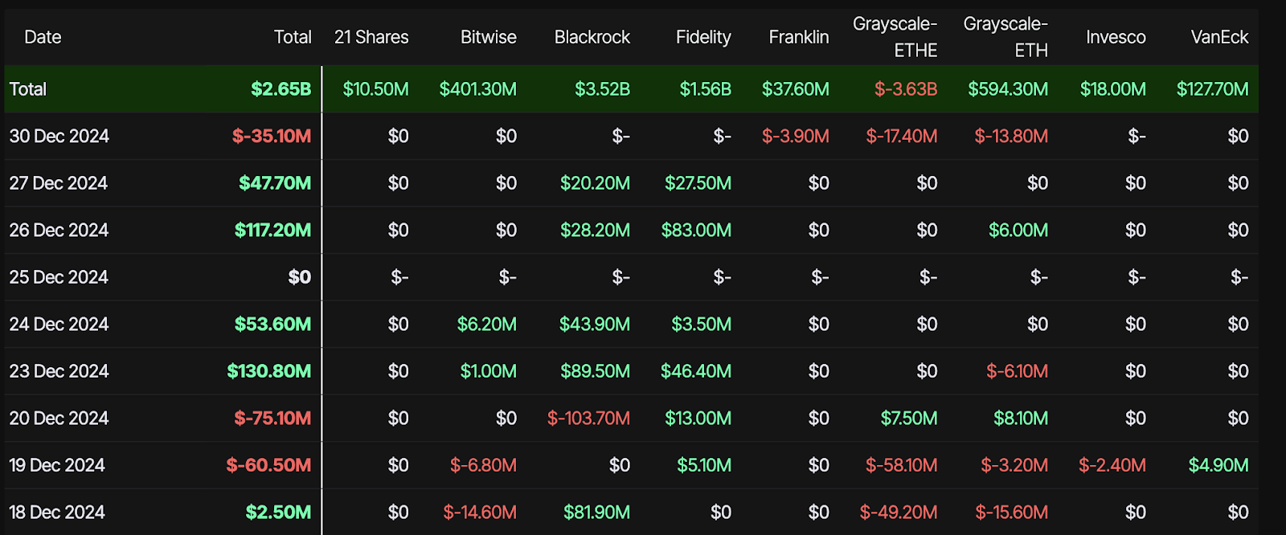The height and width of the screenshot is (535, 1286).
Task: Select the $3.50M Fidelity value
Action: point(702,324)
